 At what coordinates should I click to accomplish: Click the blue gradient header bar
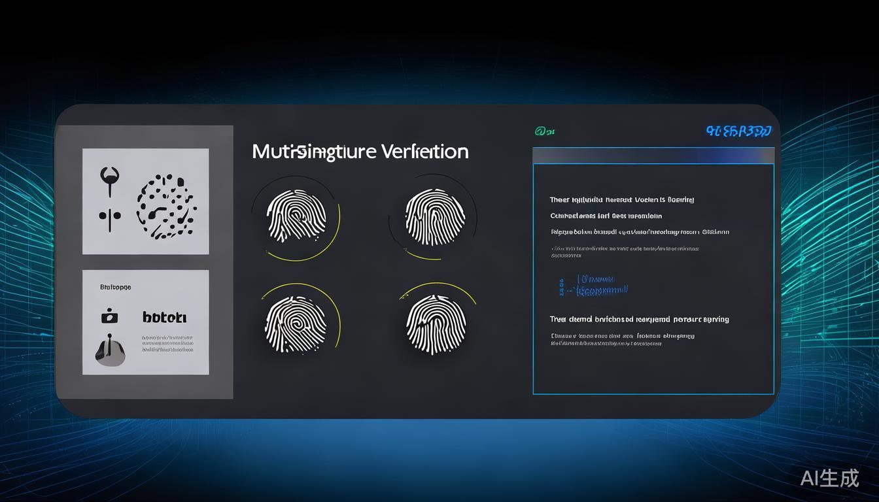tap(653, 156)
